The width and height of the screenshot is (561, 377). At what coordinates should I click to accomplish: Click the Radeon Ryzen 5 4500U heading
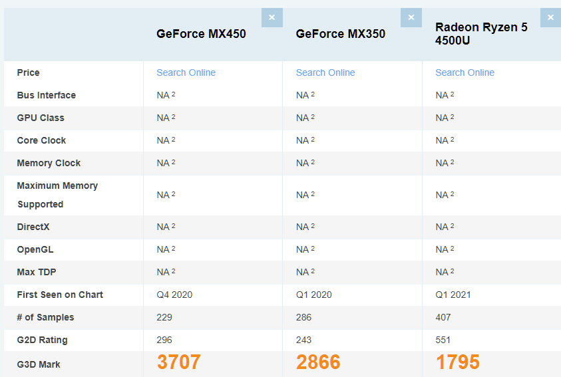point(481,34)
